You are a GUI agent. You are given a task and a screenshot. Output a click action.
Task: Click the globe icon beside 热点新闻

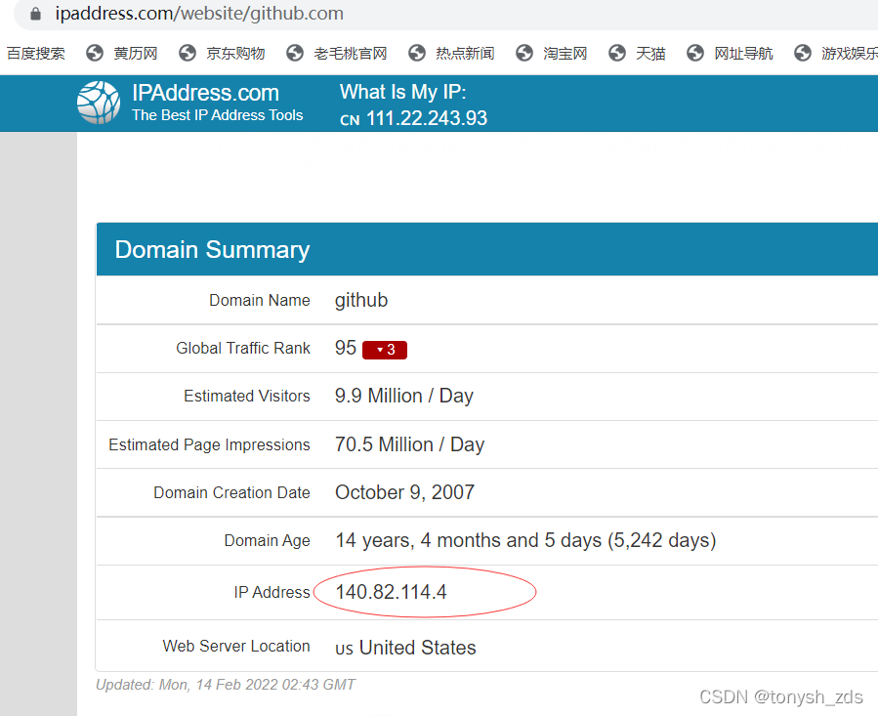coord(417,53)
